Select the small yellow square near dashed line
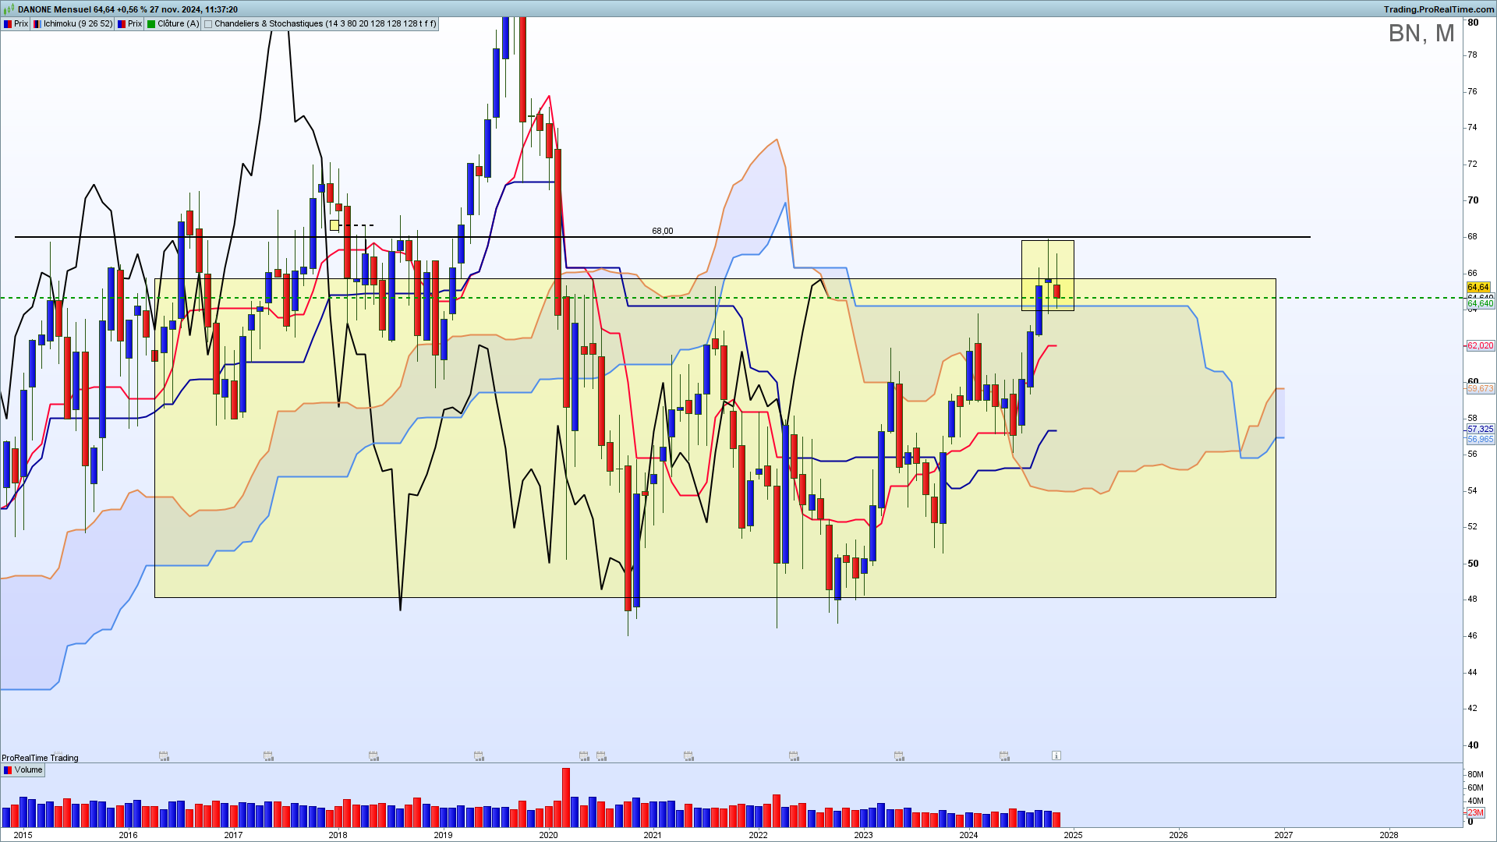 (x=334, y=225)
